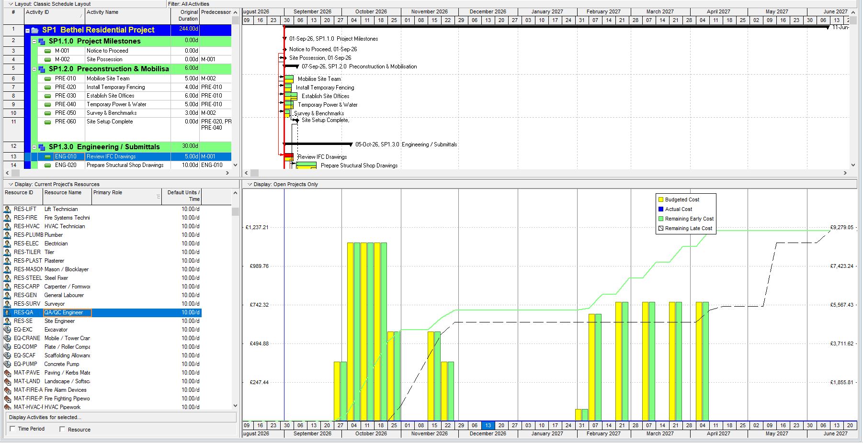Screen dimensions: 863x443
Task: Click the activity icon in the PRE-010 row
Action: pos(47,78)
